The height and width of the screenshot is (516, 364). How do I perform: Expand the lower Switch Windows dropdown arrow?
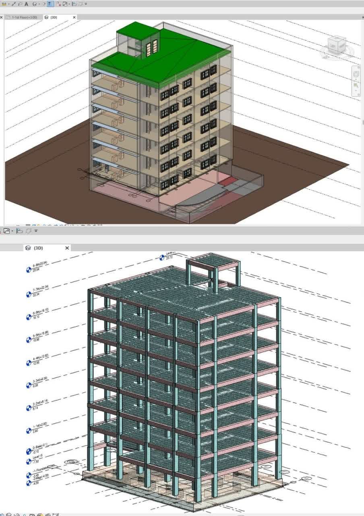pyautogui.click(x=12, y=231)
